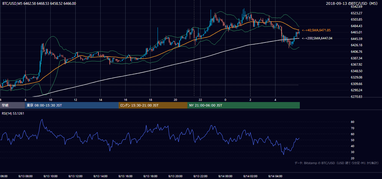Click the RSI 50 level label
Image resolution: width=382 pixels, height=179 pixels.
(x=352, y=140)
